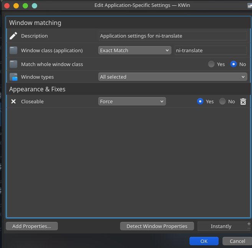Click Add Properties... button

coord(32,226)
